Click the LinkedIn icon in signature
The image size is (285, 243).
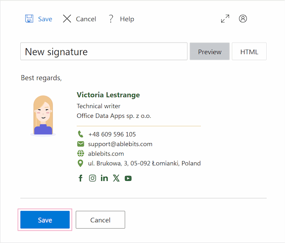(x=104, y=178)
